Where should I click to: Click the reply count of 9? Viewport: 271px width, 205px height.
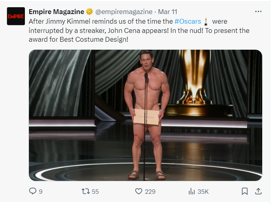(x=41, y=192)
